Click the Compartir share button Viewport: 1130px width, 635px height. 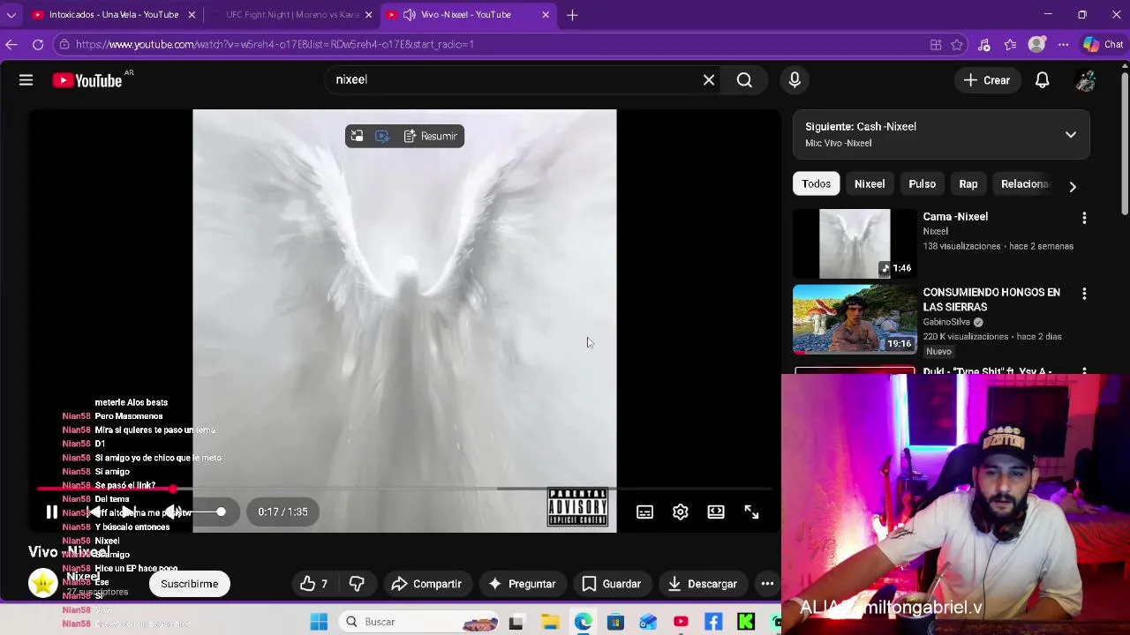[x=426, y=584]
